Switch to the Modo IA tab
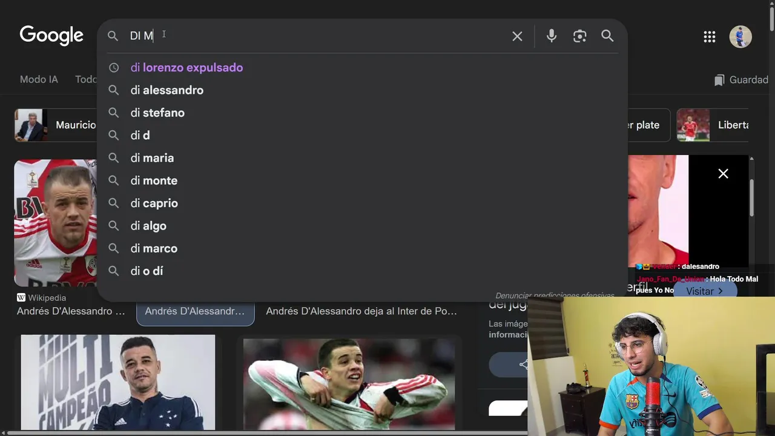775x436 pixels. click(39, 79)
